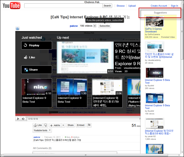Open the 265 views Internet Explorer 9 Beta Test link

pyautogui.click(x=157, y=81)
